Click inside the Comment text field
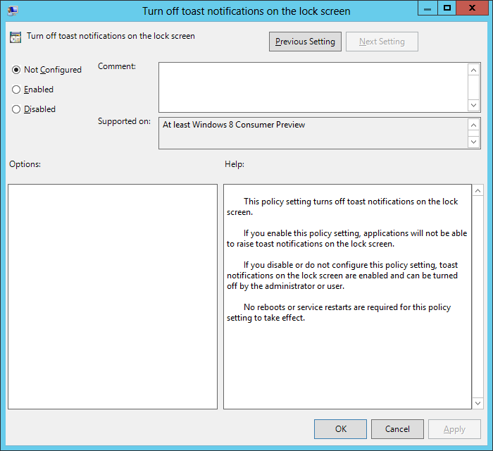 (313, 87)
